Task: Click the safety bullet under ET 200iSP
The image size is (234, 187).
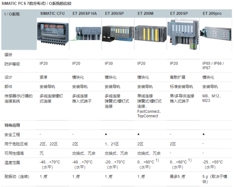Action: tap(106, 134)
